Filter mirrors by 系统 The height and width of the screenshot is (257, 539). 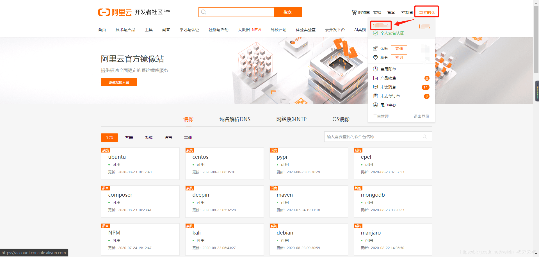tap(149, 138)
